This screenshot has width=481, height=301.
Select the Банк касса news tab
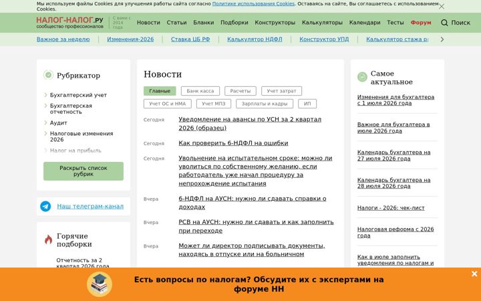tap(200, 91)
